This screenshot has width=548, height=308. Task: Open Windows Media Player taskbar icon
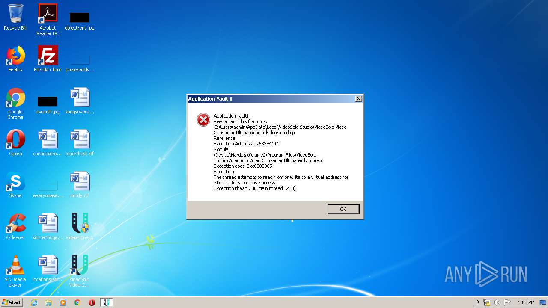[x=63, y=302]
